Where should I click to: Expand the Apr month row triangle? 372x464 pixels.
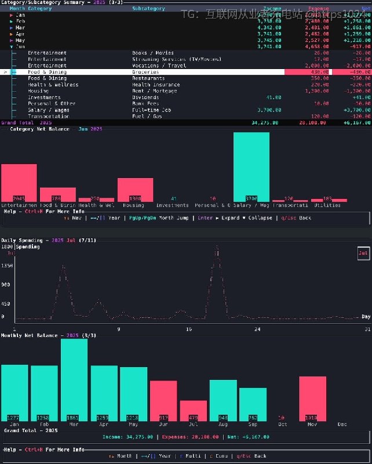pyautogui.click(x=12, y=34)
